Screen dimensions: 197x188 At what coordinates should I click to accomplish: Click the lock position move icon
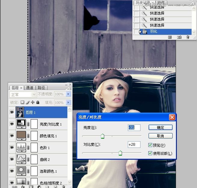click(33, 102)
